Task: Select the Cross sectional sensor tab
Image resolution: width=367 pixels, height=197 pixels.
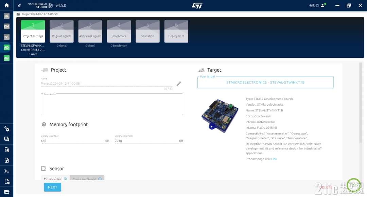Action: 87,178
